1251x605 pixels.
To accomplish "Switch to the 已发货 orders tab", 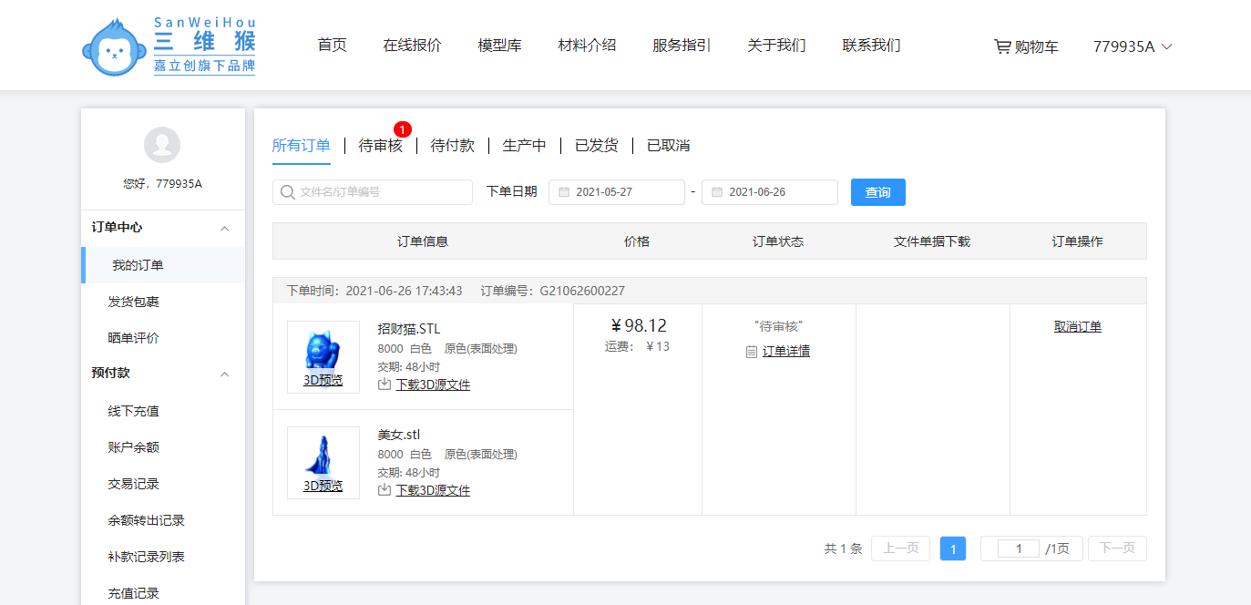I will pos(596,146).
